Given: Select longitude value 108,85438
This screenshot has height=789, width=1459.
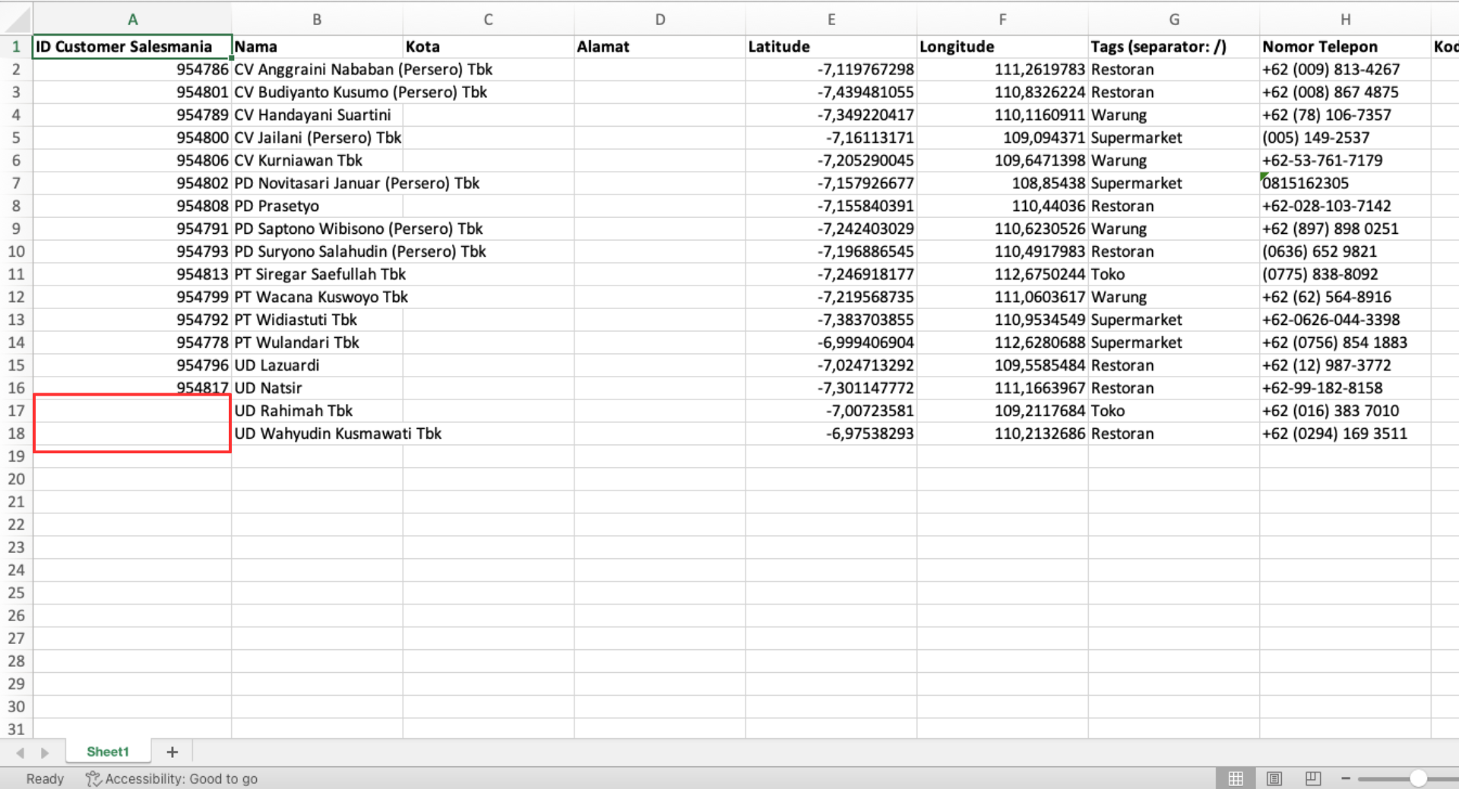Looking at the screenshot, I should coord(1002,183).
